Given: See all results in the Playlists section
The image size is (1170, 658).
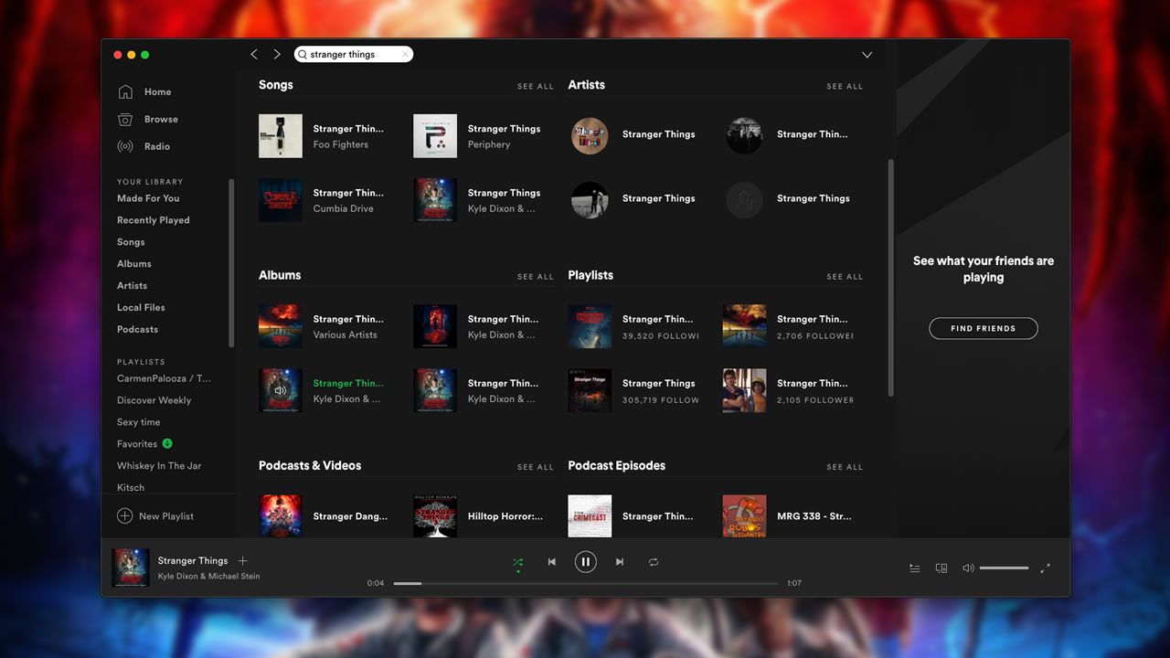Looking at the screenshot, I should coord(845,277).
